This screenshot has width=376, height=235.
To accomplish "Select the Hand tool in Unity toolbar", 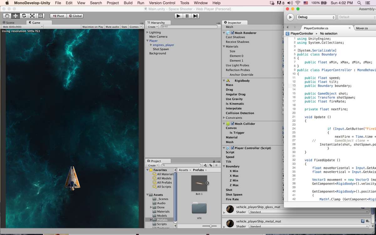I will click(7, 16).
